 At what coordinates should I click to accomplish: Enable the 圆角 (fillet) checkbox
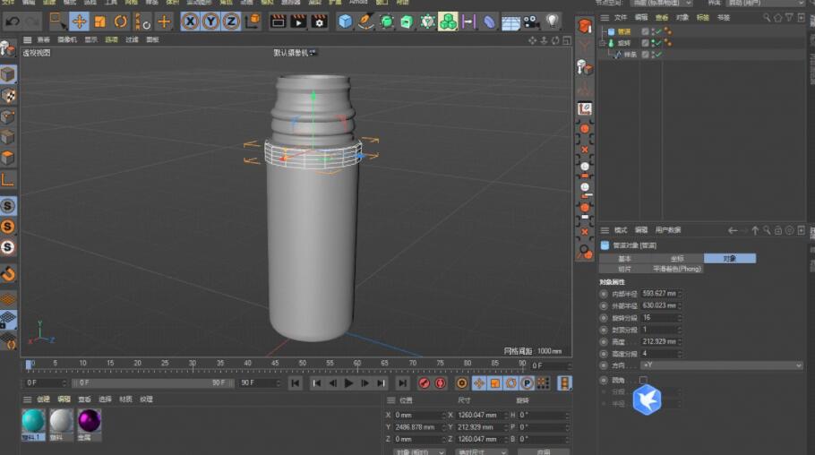643,380
